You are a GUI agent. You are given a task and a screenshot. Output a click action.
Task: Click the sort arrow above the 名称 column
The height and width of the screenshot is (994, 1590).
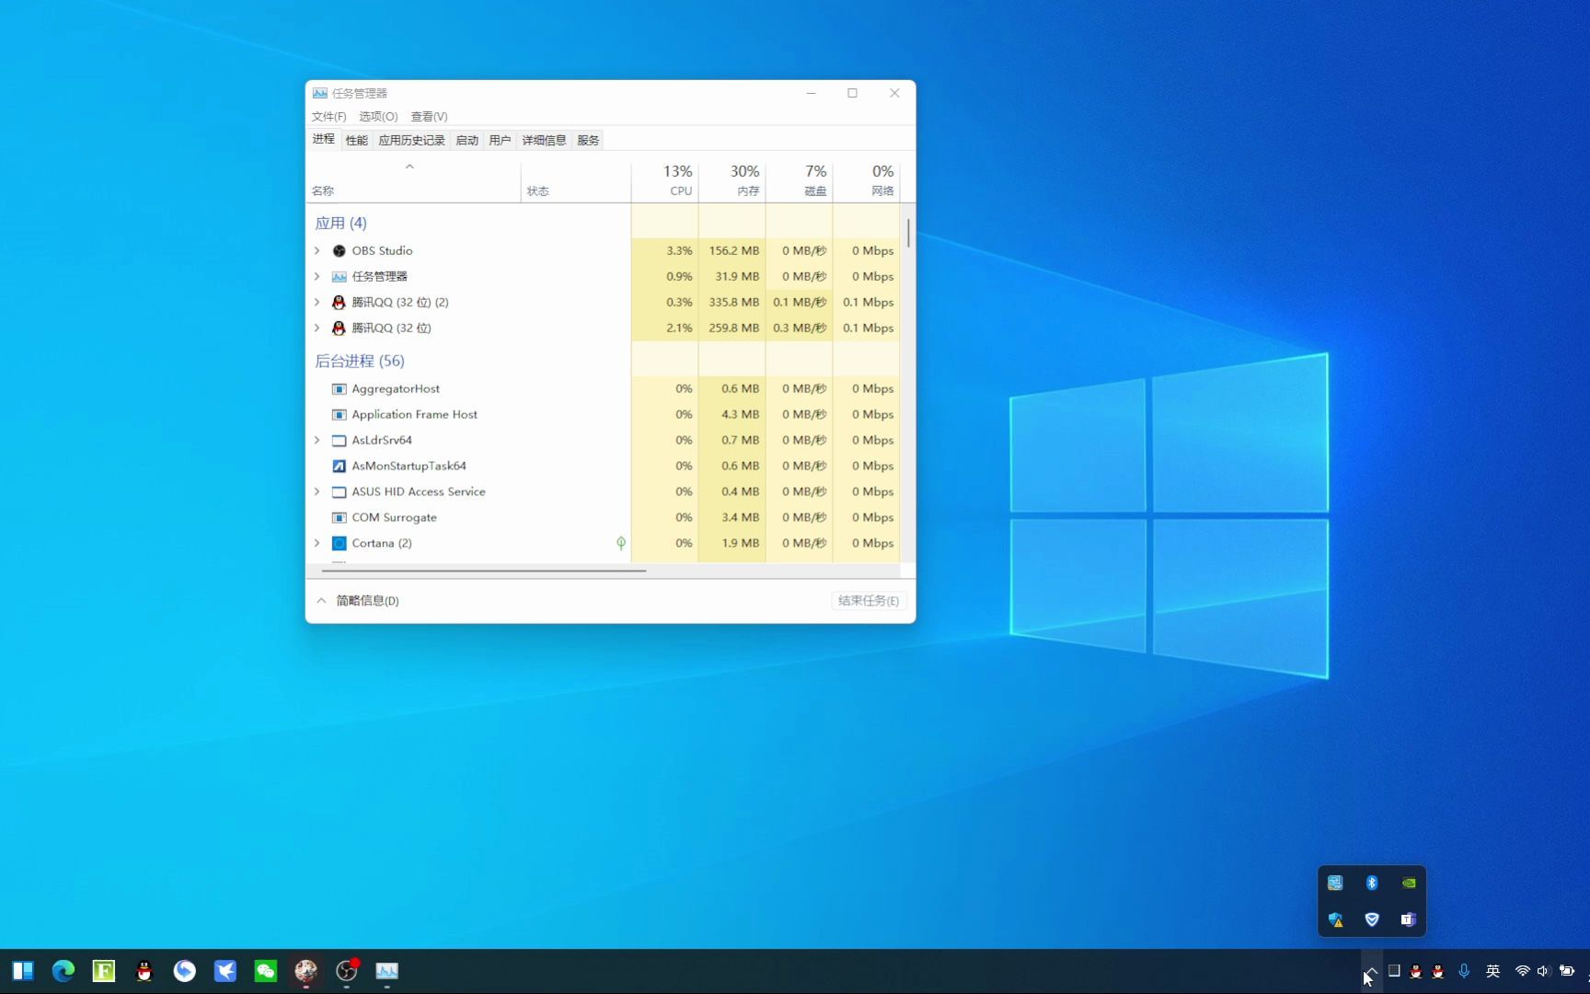click(x=409, y=167)
